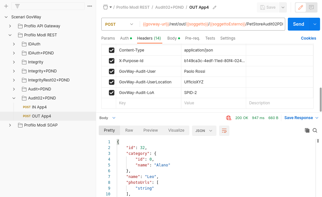Collapse the Profilo ModI REST folder

tap(10, 35)
